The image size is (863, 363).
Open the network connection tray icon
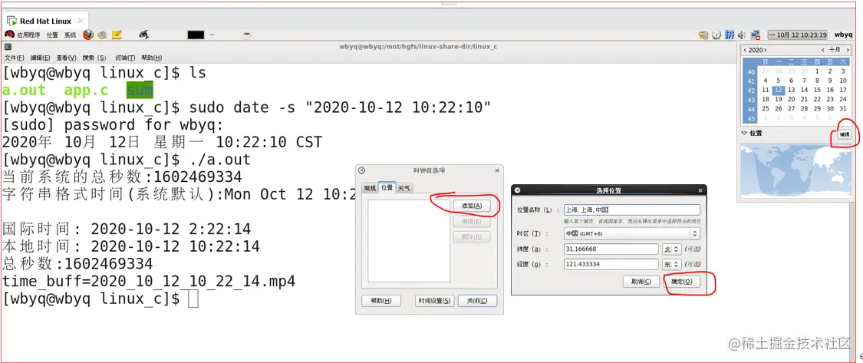tap(756, 35)
